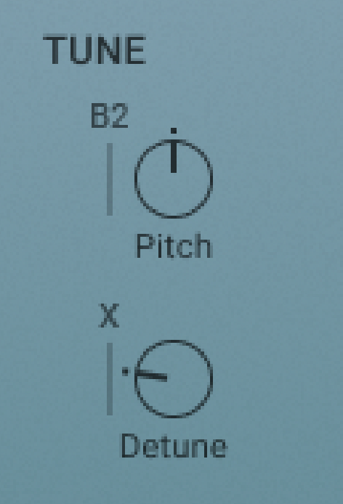
Task: Click the center dot marker above Pitch knob
Action: coord(174,131)
